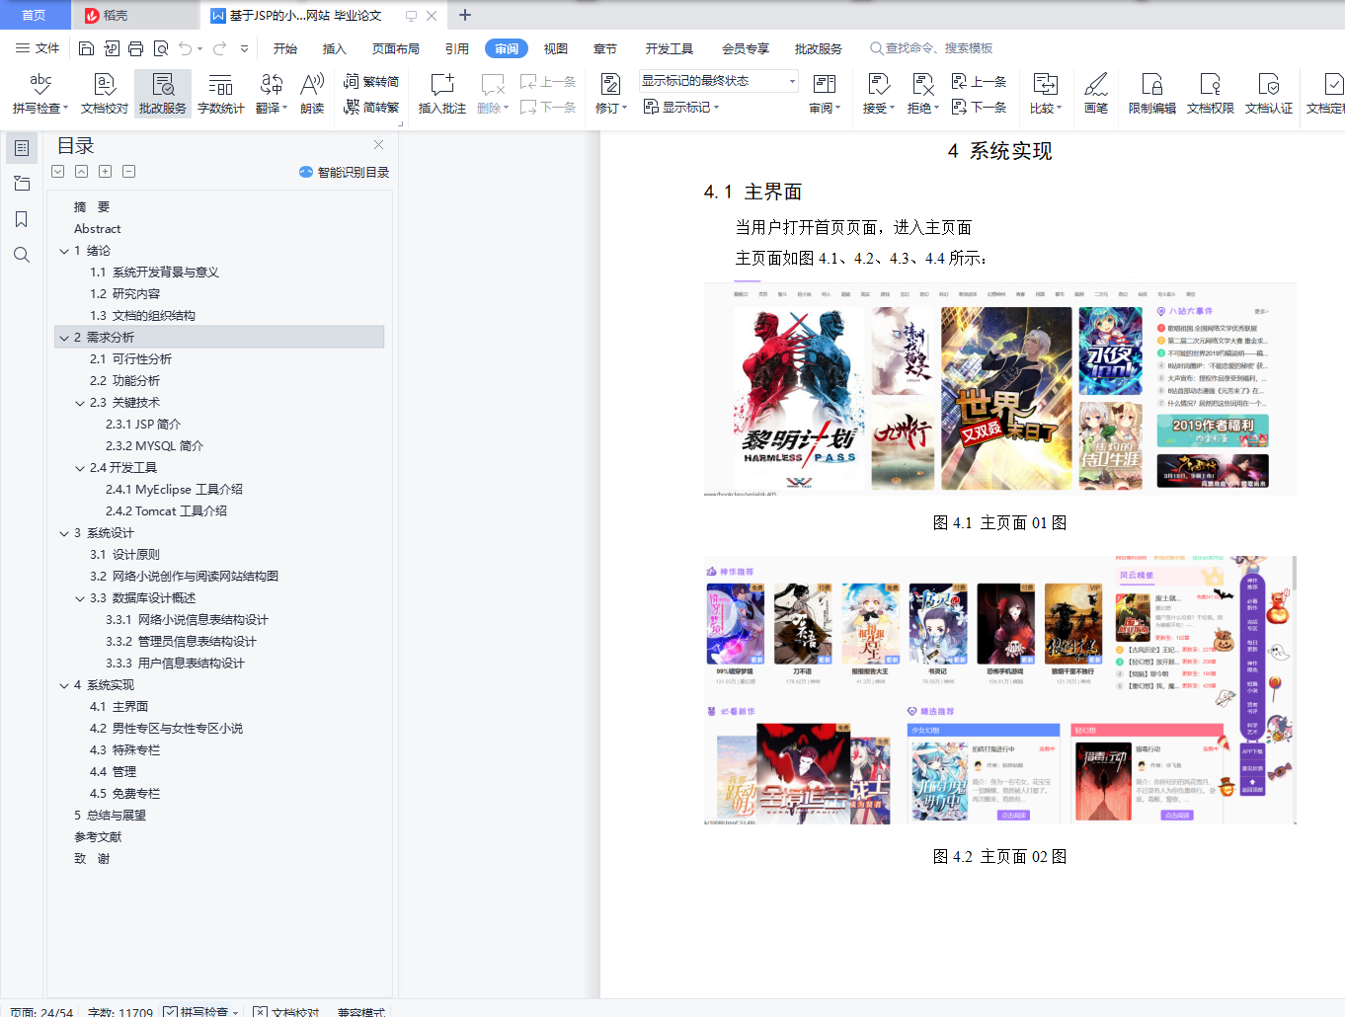The width and height of the screenshot is (1345, 1017).
Task: Click the 字数: 11709 word count status
Action: (120, 1012)
